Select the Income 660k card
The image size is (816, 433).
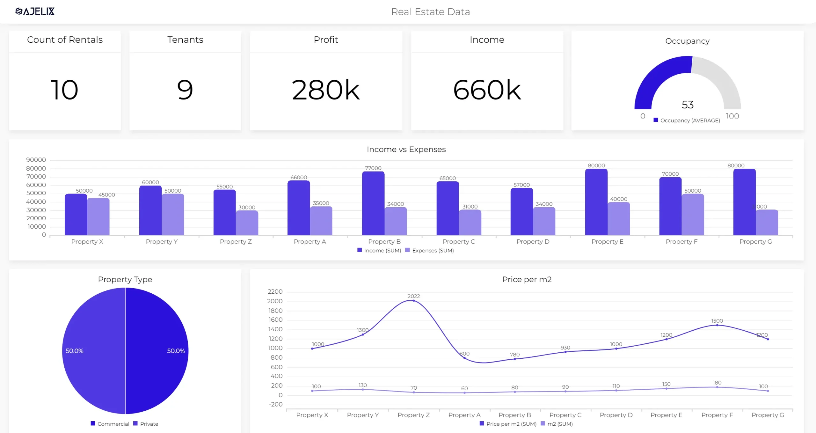tap(487, 90)
